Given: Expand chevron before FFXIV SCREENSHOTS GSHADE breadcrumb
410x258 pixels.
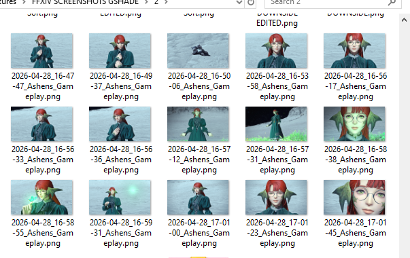Looking at the screenshot, I should pos(24,2).
